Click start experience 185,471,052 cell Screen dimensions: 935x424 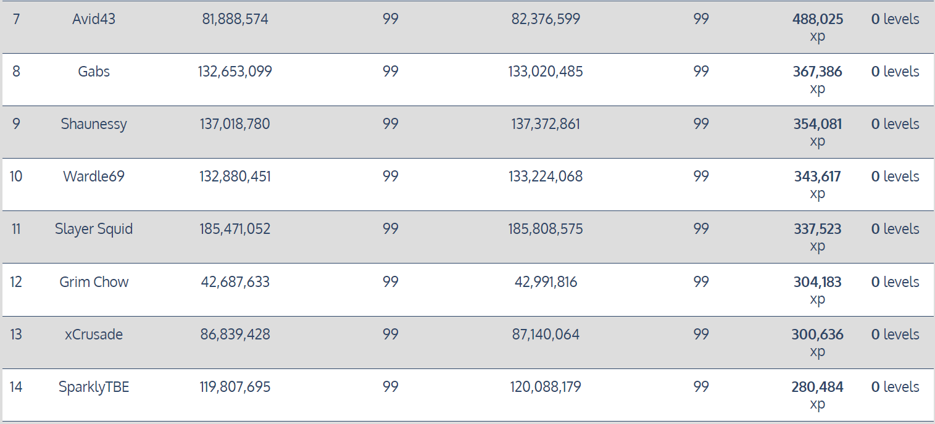point(235,229)
